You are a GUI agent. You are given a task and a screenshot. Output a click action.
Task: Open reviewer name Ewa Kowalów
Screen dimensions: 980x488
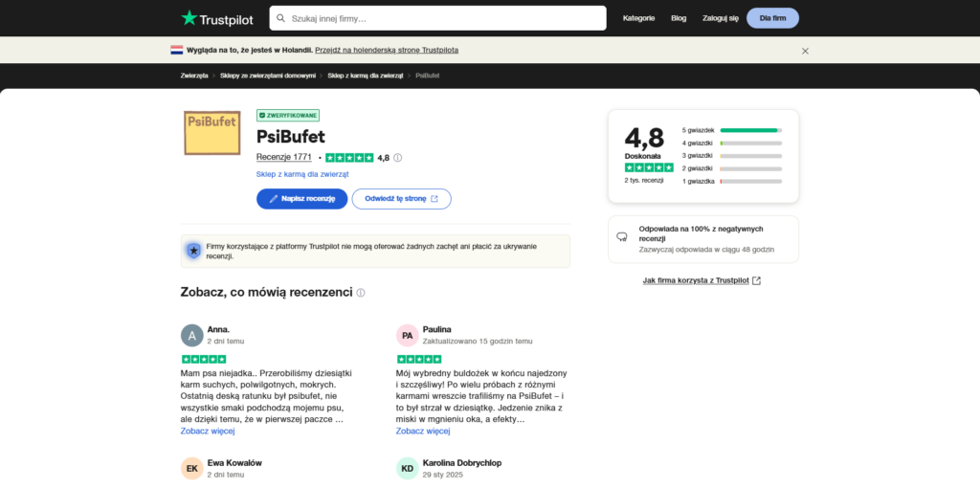(234, 463)
